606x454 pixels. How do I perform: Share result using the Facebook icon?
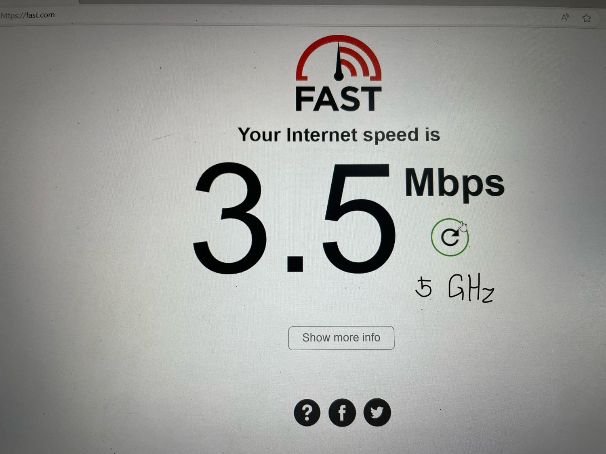(342, 412)
